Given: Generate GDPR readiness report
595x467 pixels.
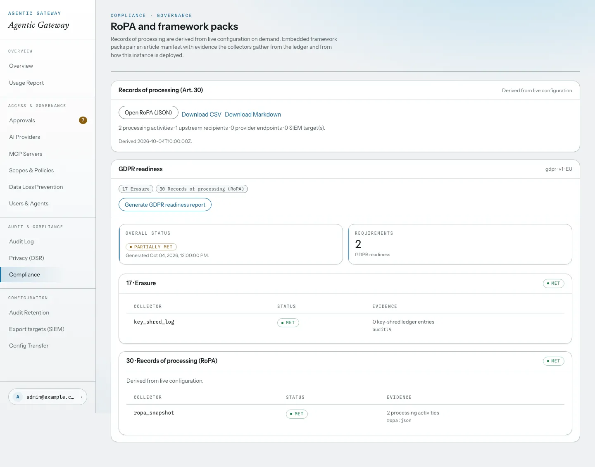Looking at the screenshot, I should point(165,205).
